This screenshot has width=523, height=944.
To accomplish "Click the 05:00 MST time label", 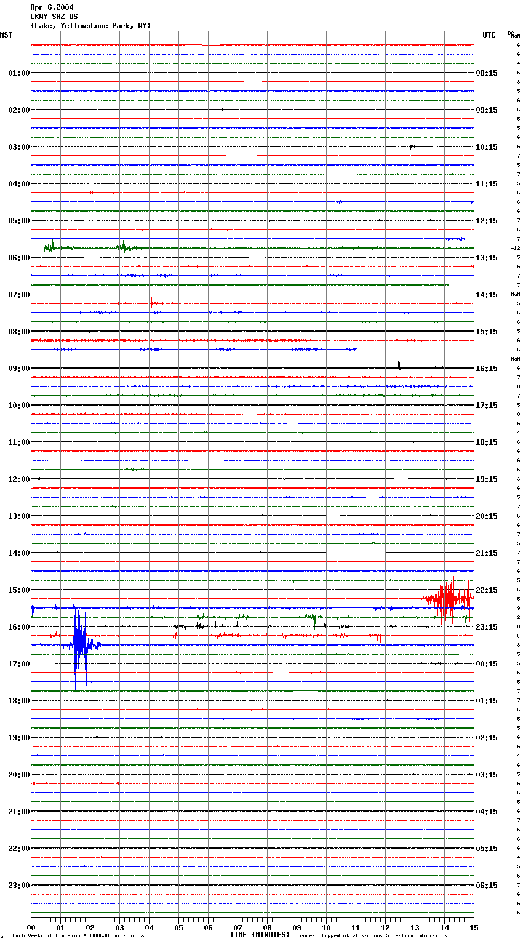I will (x=19, y=221).
